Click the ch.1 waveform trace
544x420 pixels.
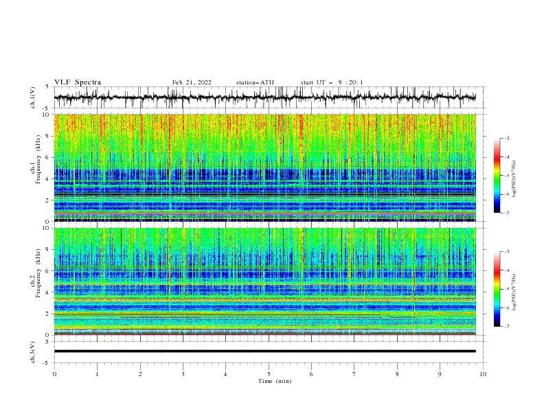pyautogui.click(x=264, y=97)
